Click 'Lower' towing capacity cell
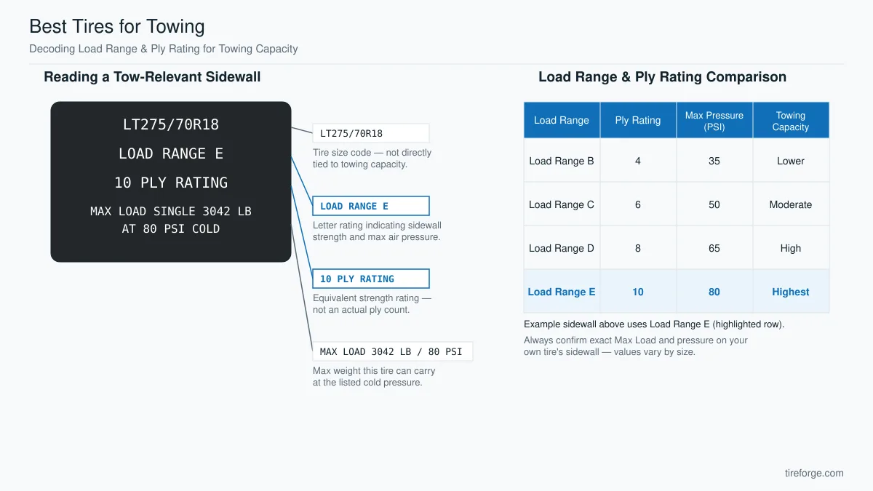Image resolution: width=873 pixels, height=491 pixels. 791,161
